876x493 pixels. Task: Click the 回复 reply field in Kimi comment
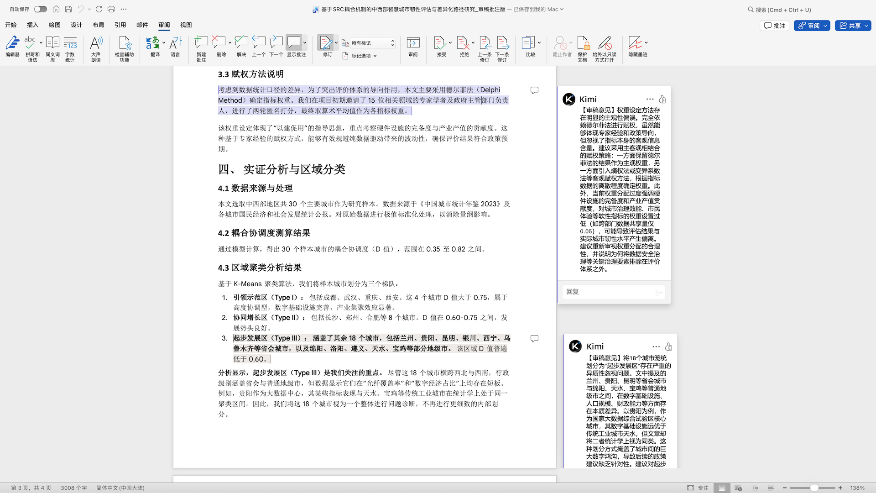[x=611, y=292]
